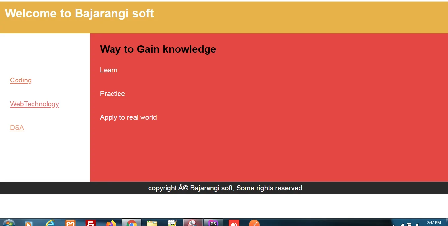
Task: Open the Coding link in sidebar
Action: pos(21,80)
